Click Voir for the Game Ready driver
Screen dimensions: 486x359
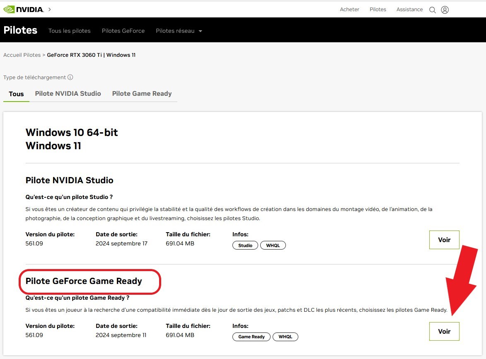pos(444,331)
